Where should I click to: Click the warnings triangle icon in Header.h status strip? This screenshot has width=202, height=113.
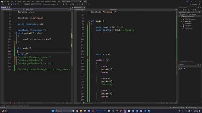pos(15,103)
